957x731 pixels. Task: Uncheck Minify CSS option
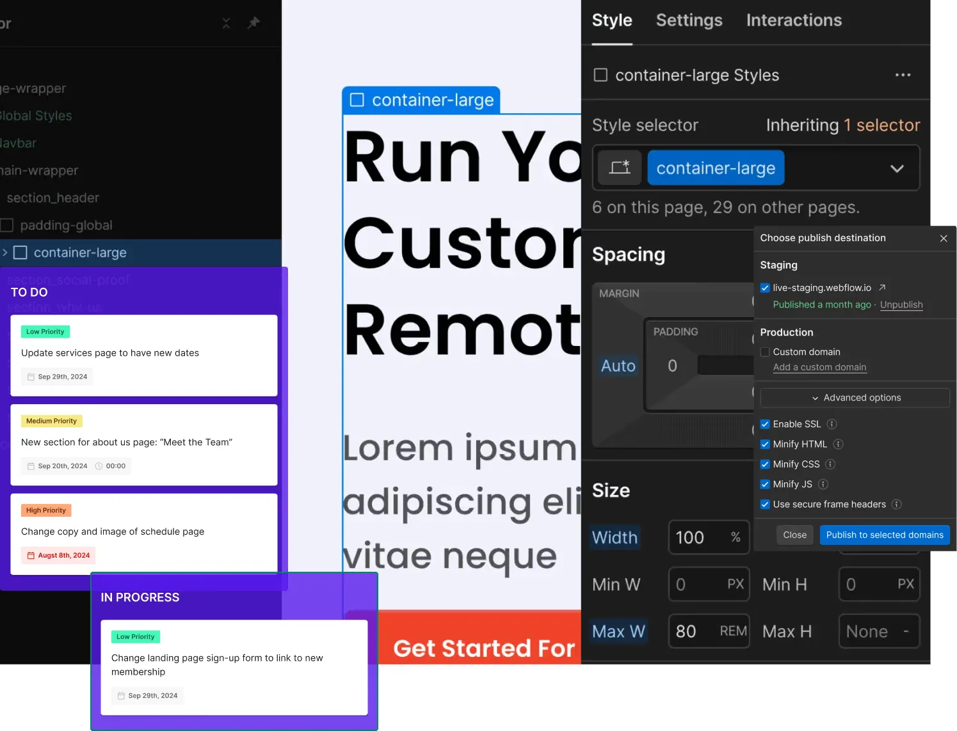pyautogui.click(x=764, y=464)
